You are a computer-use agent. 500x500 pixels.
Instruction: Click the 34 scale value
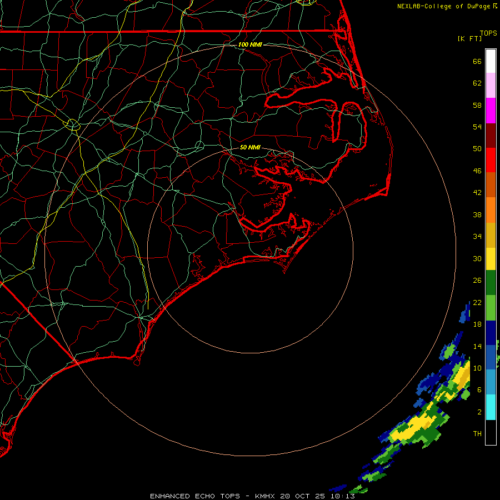[x=477, y=237]
